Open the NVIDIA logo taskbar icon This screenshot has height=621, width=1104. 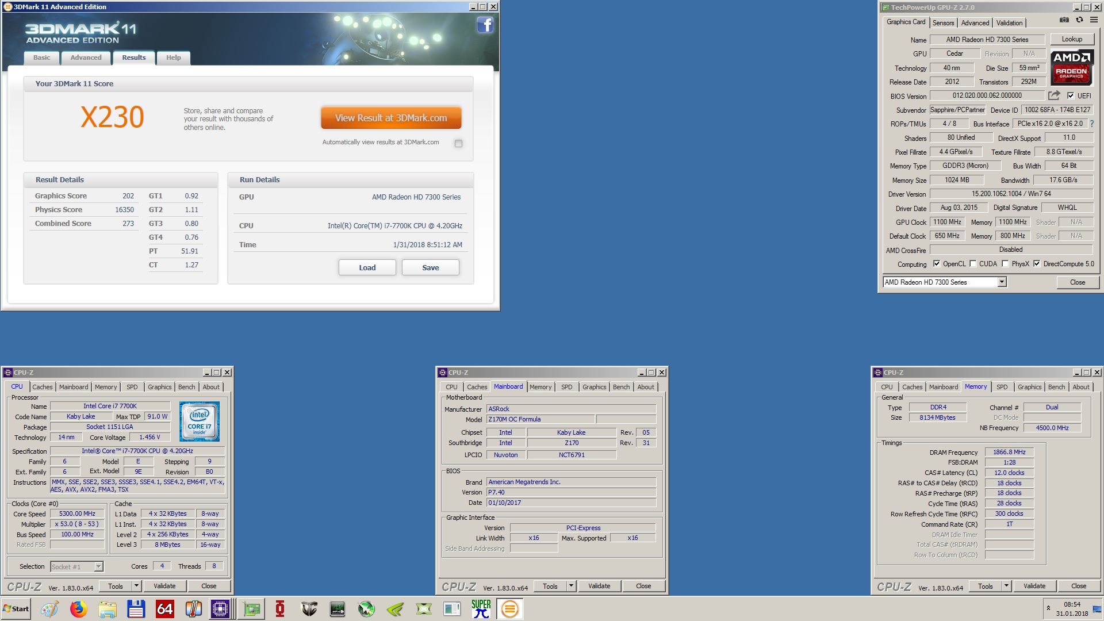click(x=395, y=609)
